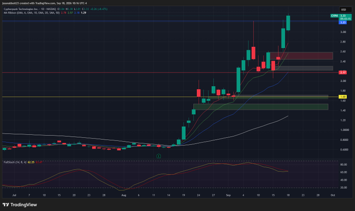Click the 80.00 stochastic axis label

[344, 165]
